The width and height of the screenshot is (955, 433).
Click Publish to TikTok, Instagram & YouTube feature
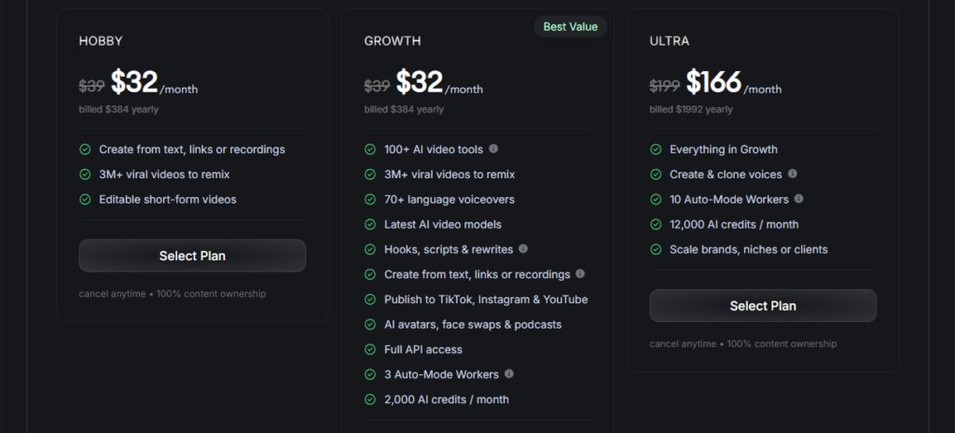click(486, 300)
